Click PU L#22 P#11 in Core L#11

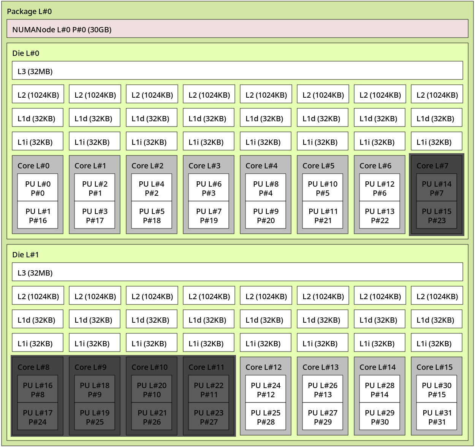pyautogui.click(x=208, y=389)
